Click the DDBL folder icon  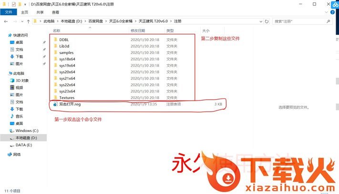55,40
